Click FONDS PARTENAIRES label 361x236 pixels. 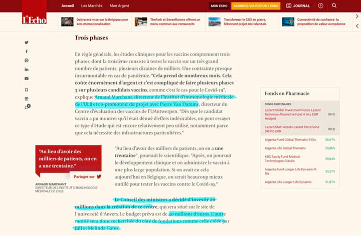[x=278, y=104]
